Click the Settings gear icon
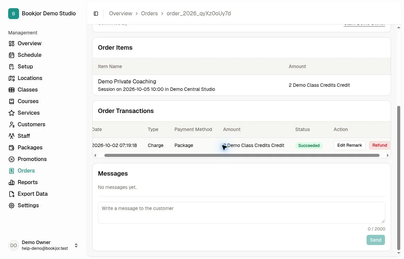The height and width of the screenshot is (259, 404). tap(11, 206)
